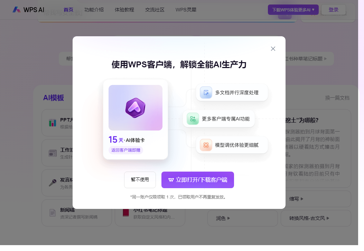Click the 工作汇报 template newspaper icon
Screen dimensions: 364x251
[53, 153]
